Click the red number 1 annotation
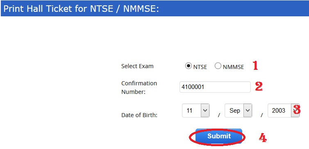This screenshot has width=309, height=149. click(255, 66)
